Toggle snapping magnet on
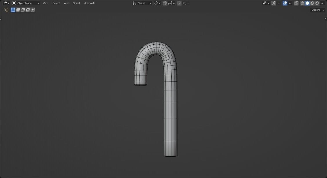The width and height of the screenshot is (327, 178). (x=165, y=3)
